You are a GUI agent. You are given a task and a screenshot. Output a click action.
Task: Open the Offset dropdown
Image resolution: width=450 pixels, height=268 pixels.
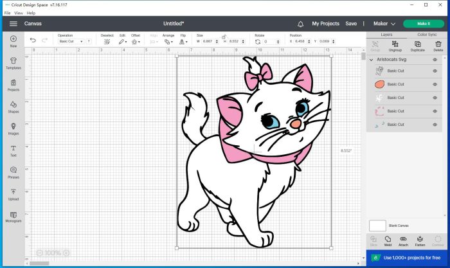tap(136, 42)
